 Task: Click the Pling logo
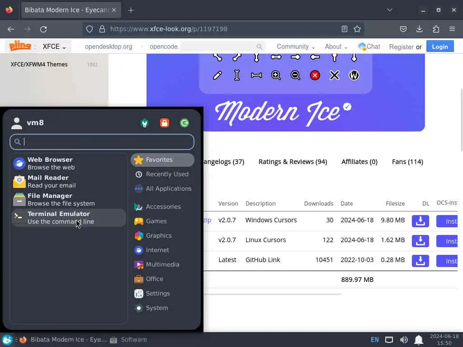(x=20, y=46)
